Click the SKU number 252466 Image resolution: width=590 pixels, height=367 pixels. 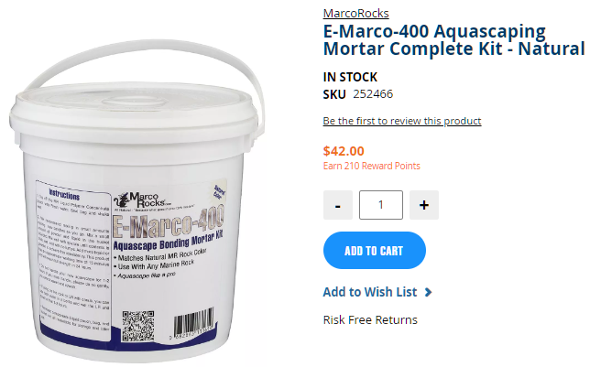coord(373,94)
